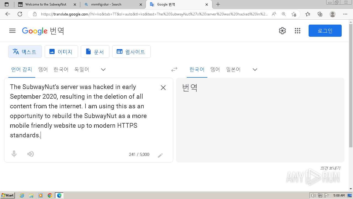
Task: Choose 영어 as source language
Action: pos(43,69)
